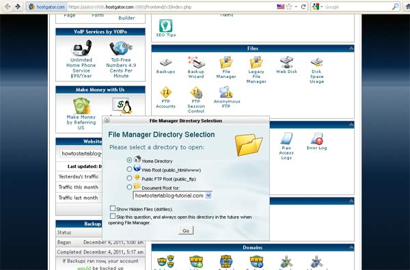
Task: Open Raw Access Logs
Action: coord(286,146)
